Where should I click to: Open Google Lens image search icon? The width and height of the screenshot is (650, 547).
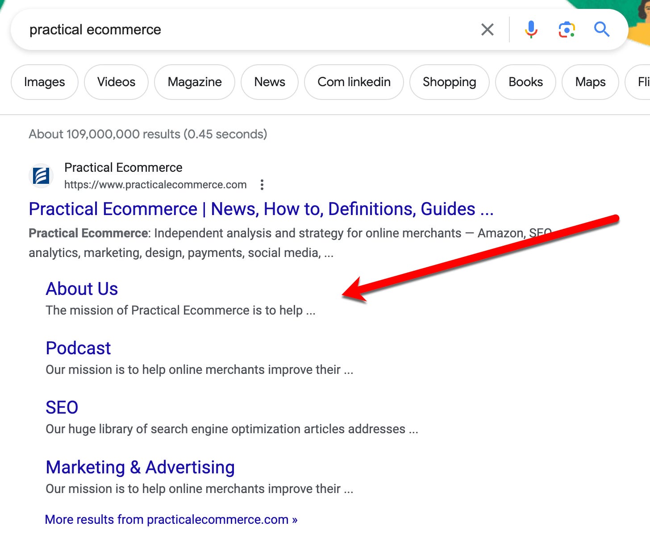tap(567, 30)
